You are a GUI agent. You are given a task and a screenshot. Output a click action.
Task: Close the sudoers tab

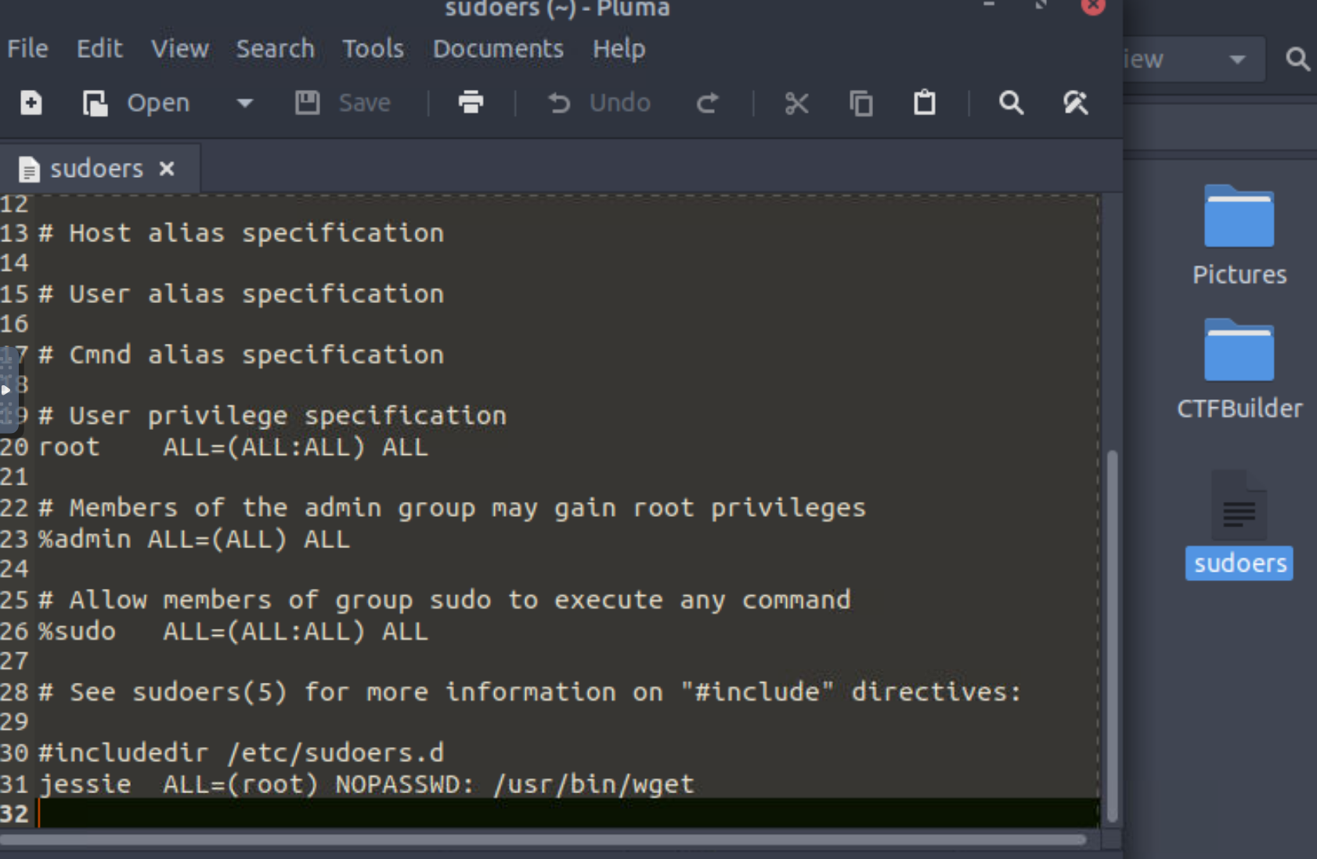point(167,168)
